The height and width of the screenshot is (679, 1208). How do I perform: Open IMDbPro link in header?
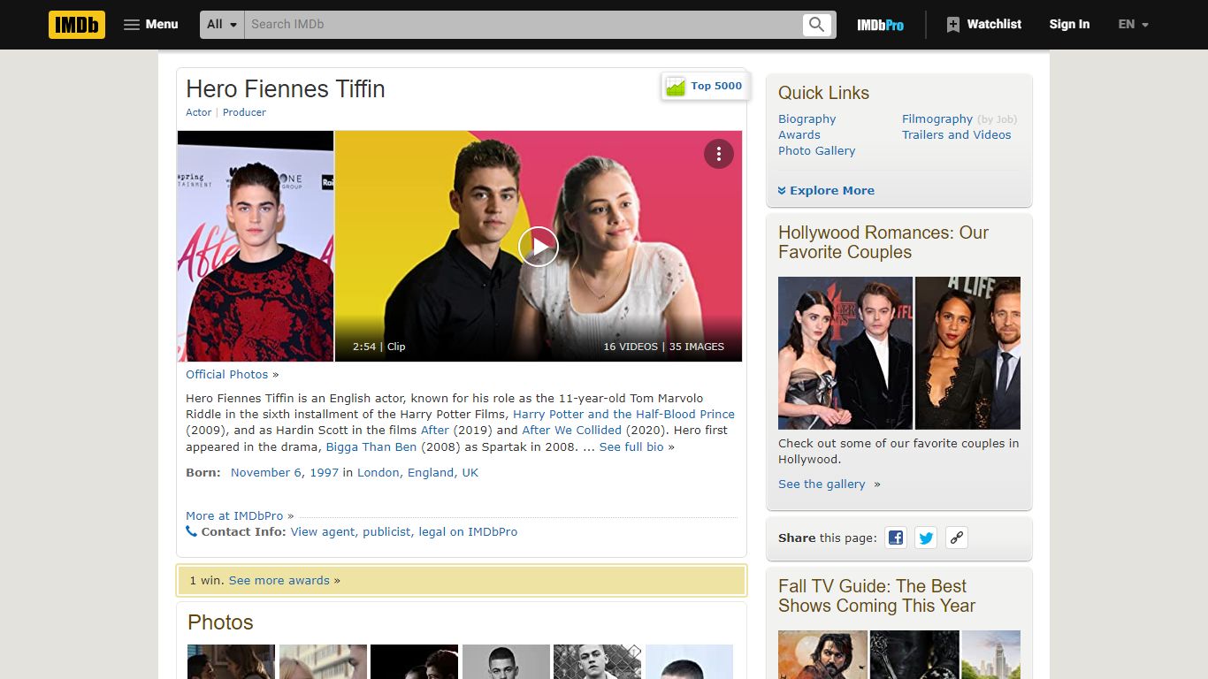(880, 25)
